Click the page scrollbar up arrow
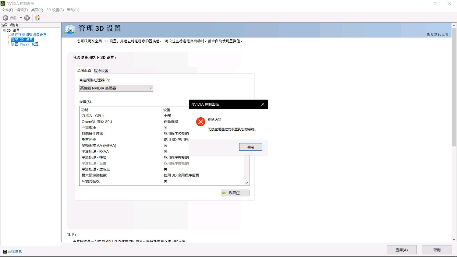Viewport: 457px width, 257px height. tap(454, 26)
